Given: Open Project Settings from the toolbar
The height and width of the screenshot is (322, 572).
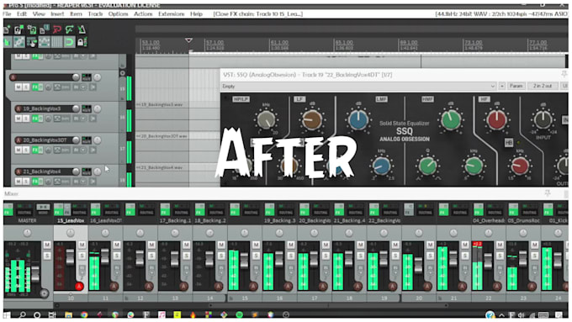Looking at the screenshot, I should 44,29.
